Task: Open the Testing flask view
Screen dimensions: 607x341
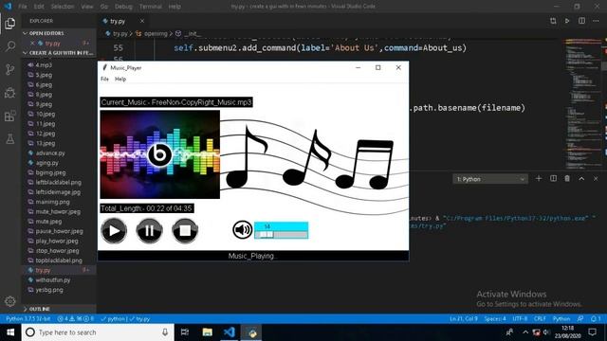Action: point(10,139)
